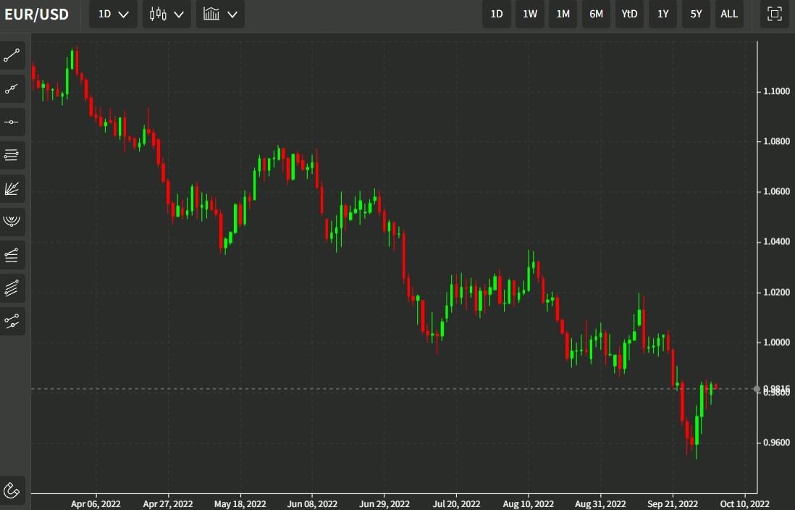The height and width of the screenshot is (510, 795).
Task: Select the two-segment regression line tool
Action: coord(12,321)
